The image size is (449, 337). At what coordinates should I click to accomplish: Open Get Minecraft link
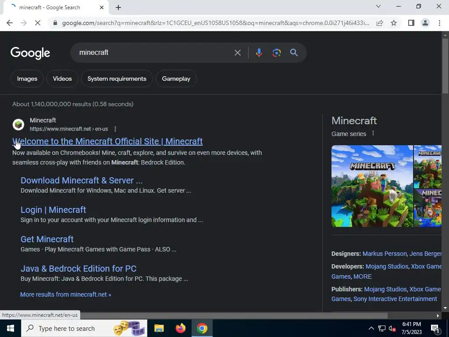[47, 239]
